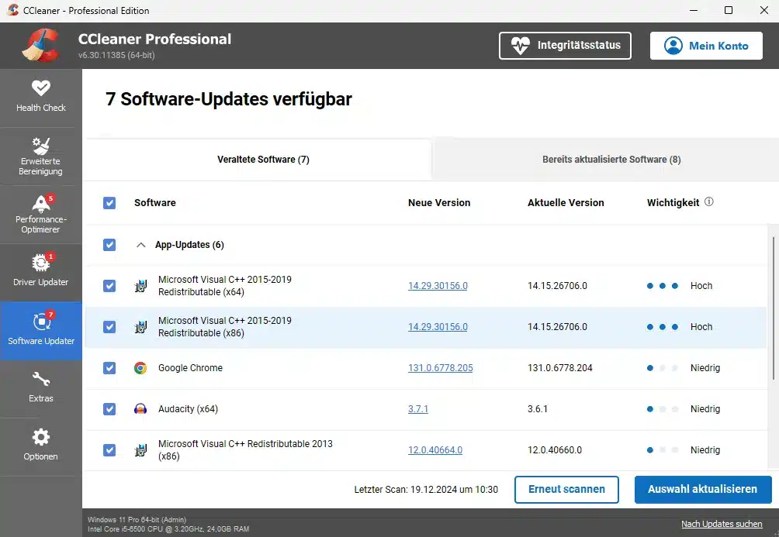Click the Visual C++ 2013 (x86) installer icon

click(x=140, y=450)
